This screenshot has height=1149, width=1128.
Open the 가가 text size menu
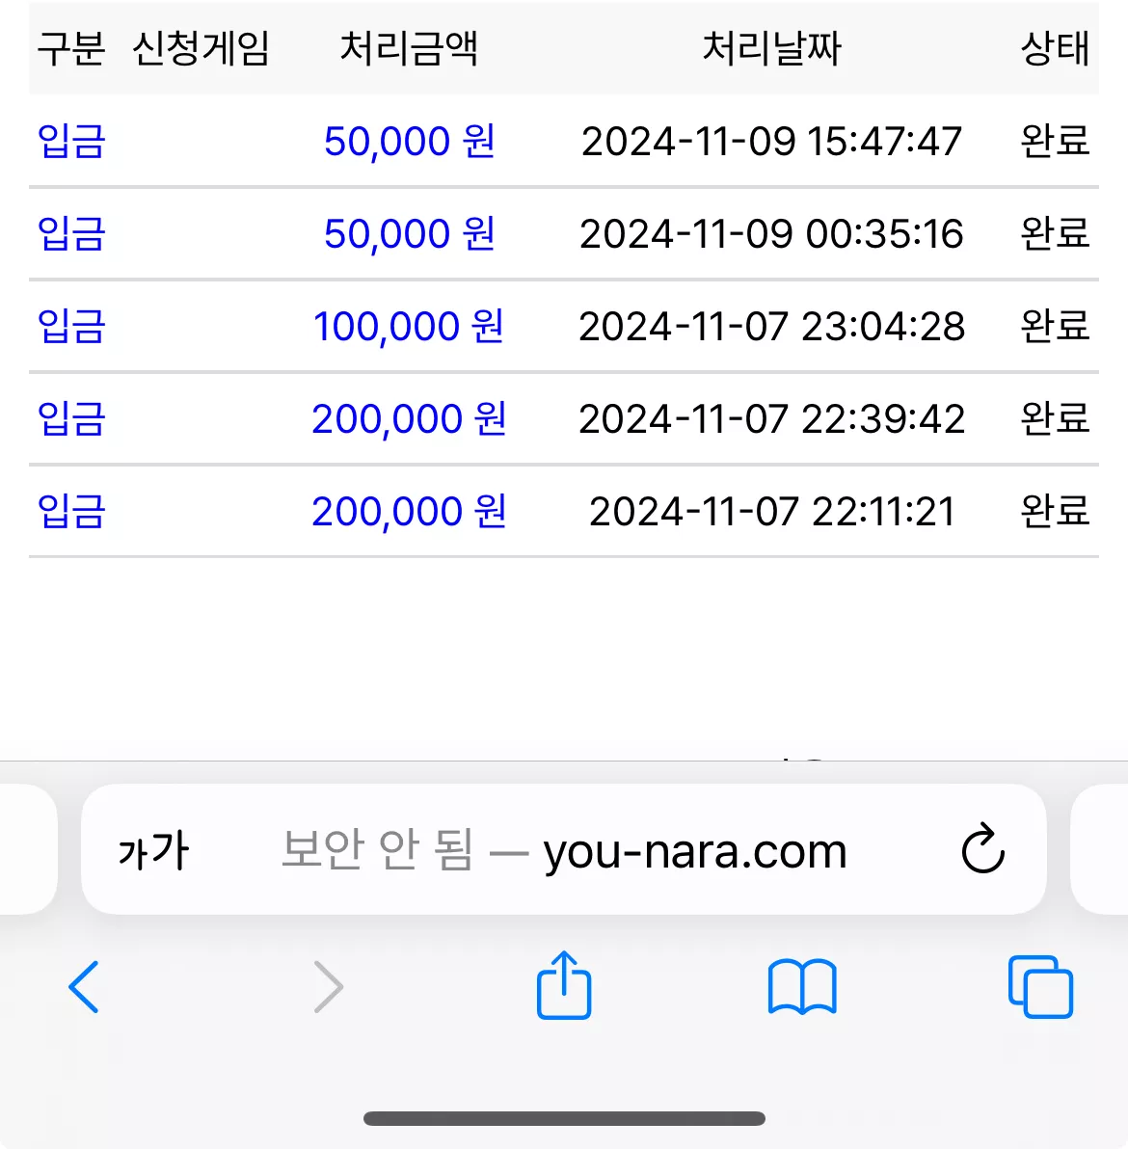153,850
